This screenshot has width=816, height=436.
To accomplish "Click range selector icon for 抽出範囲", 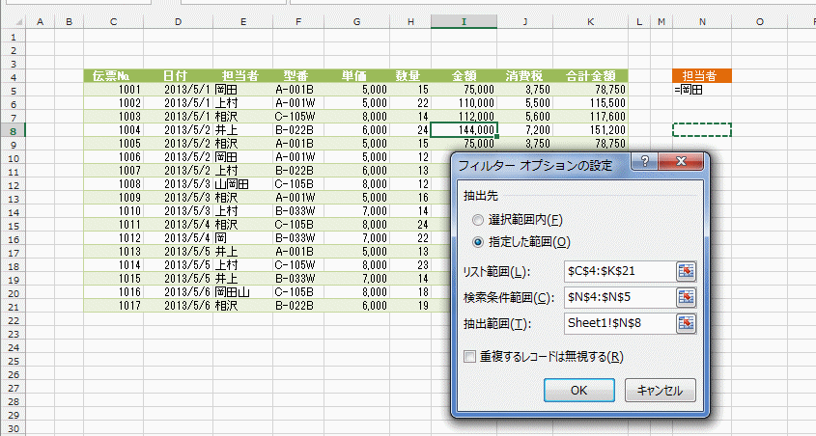I will tap(687, 323).
